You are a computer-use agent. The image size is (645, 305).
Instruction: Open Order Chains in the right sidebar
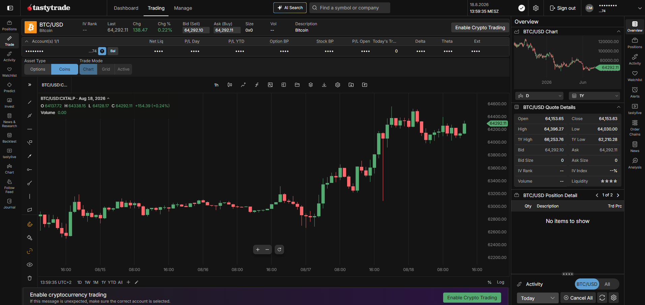tap(635, 128)
